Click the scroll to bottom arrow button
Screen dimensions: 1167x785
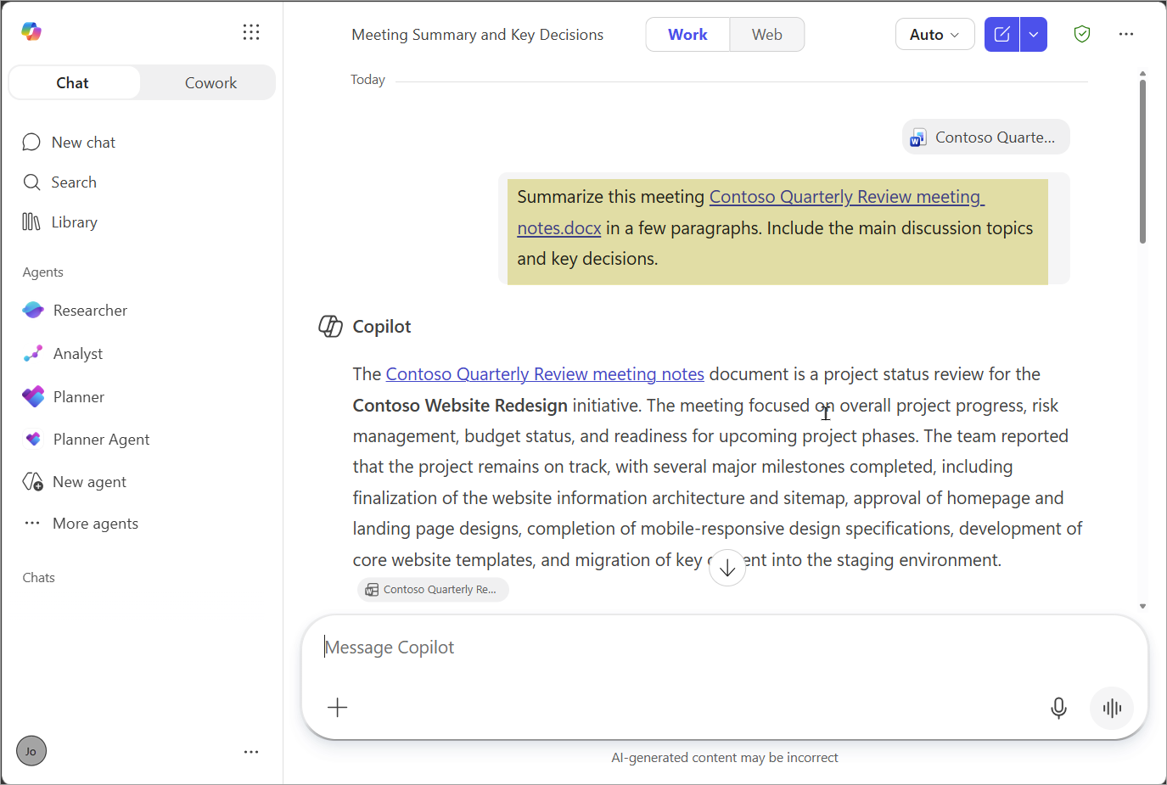coord(727,568)
